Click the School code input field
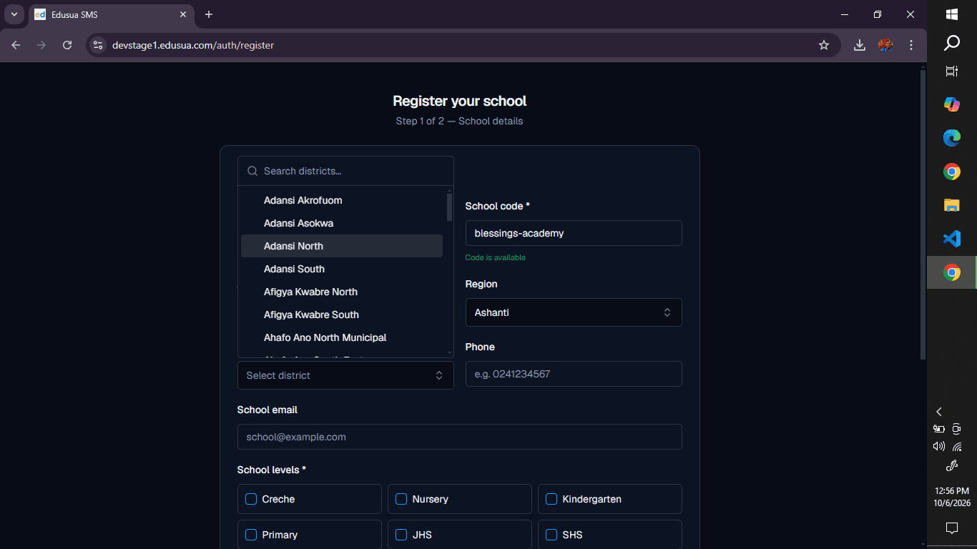This screenshot has width=977, height=549. point(574,233)
